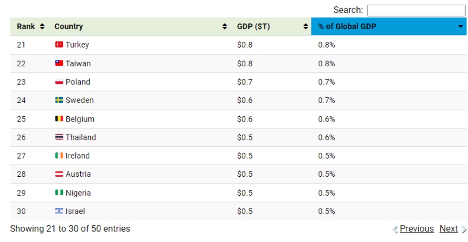Viewport: 468px width, 242px height.
Task: Toggle % of Global GDP sort order
Action: click(x=460, y=27)
